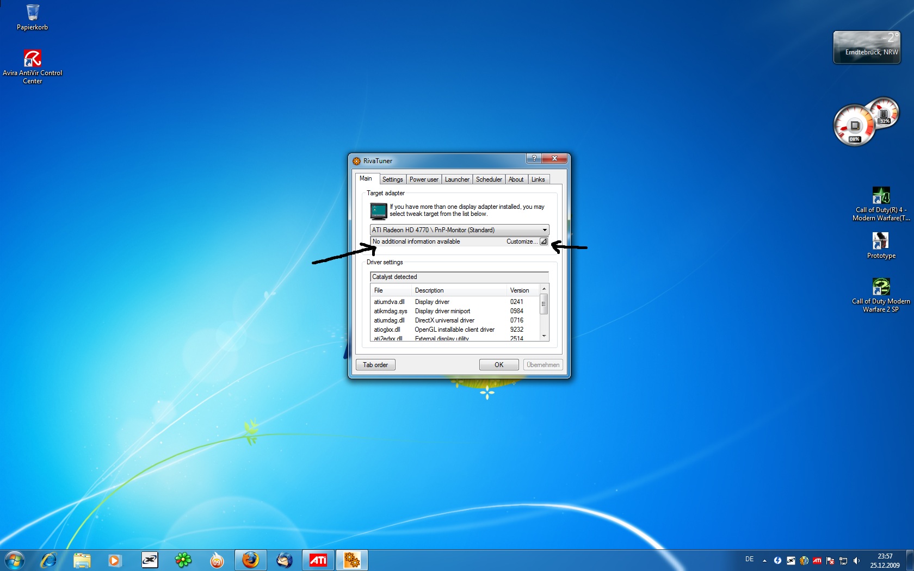
Task: Click the Catalyst detected text field
Action: 460,277
